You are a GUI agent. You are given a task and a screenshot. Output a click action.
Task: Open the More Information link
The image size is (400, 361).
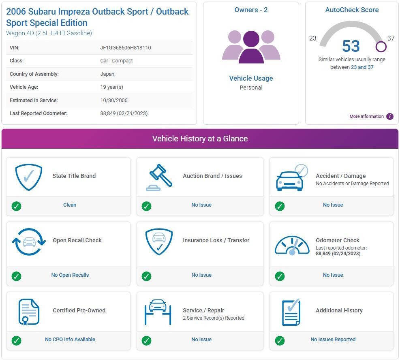pos(366,117)
